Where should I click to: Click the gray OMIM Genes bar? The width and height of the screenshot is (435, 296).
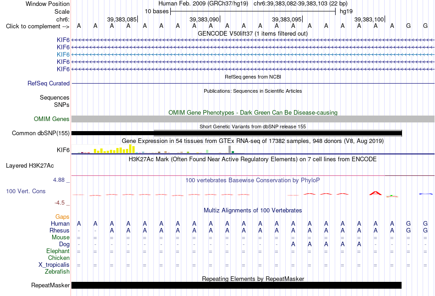point(253,119)
